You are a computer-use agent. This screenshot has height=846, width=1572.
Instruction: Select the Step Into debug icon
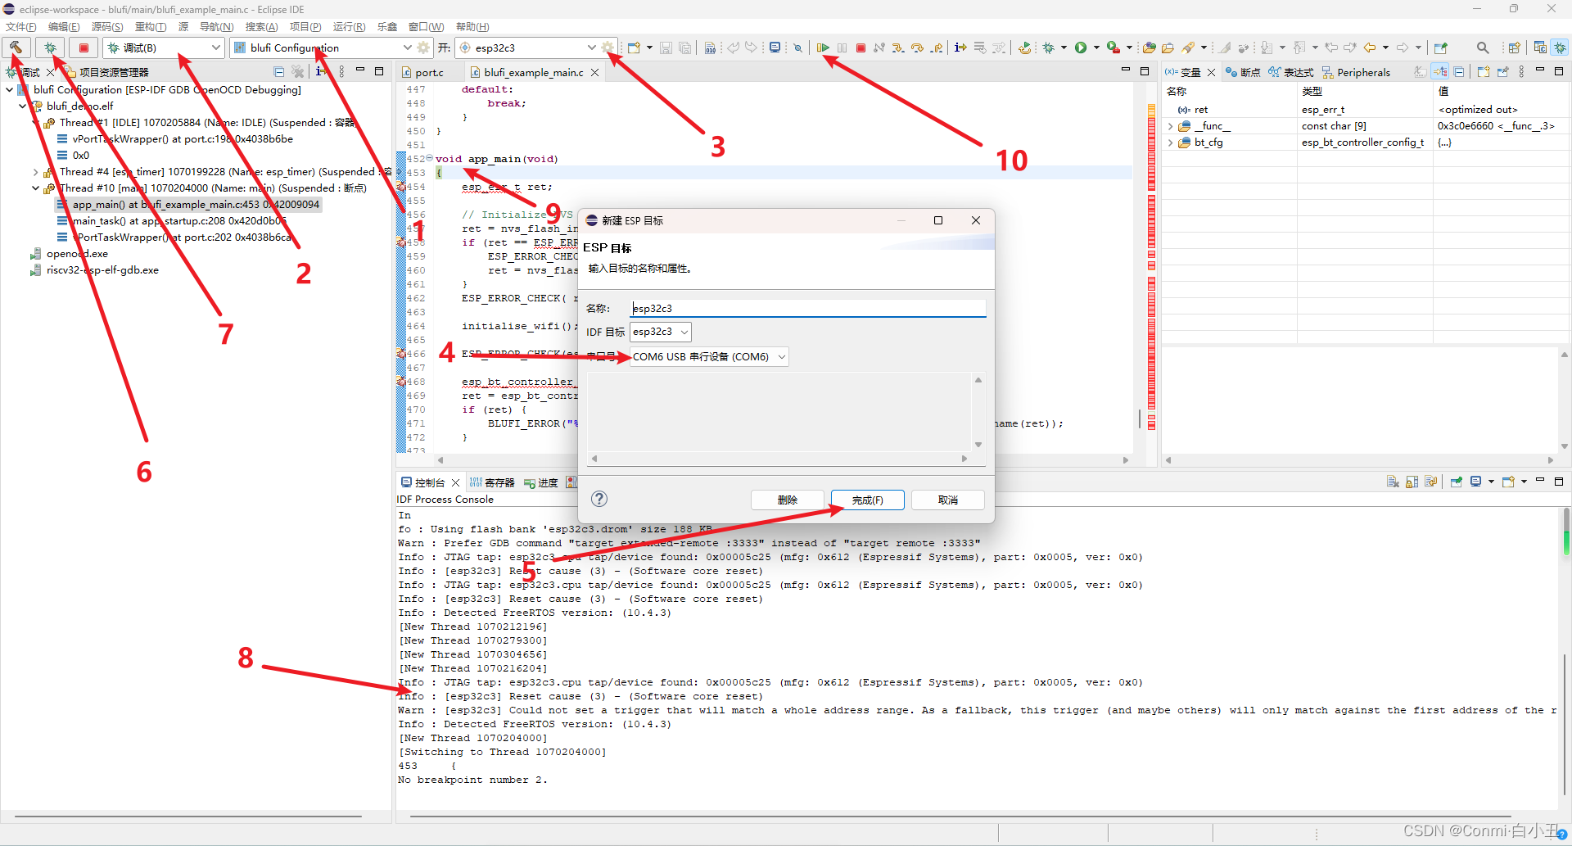point(898,47)
